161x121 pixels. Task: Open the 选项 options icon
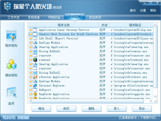[x=11, y=92]
